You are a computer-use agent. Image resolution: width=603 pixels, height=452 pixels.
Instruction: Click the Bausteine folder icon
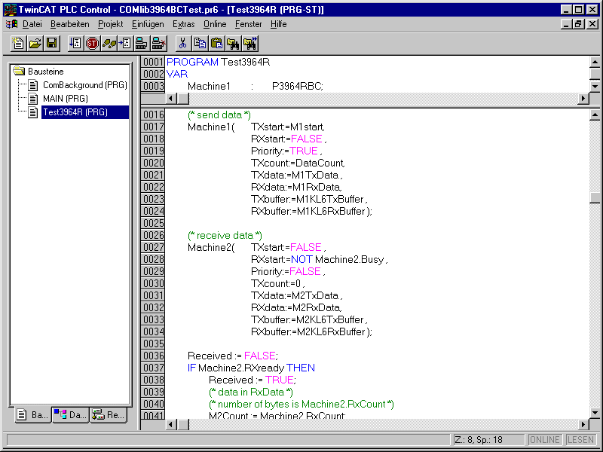click(x=19, y=71)
